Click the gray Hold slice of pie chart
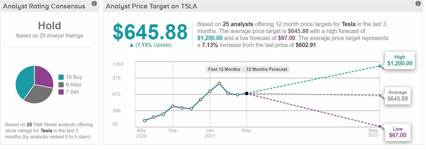The width and height of the screenshot is (426, 150). (38, 94)
